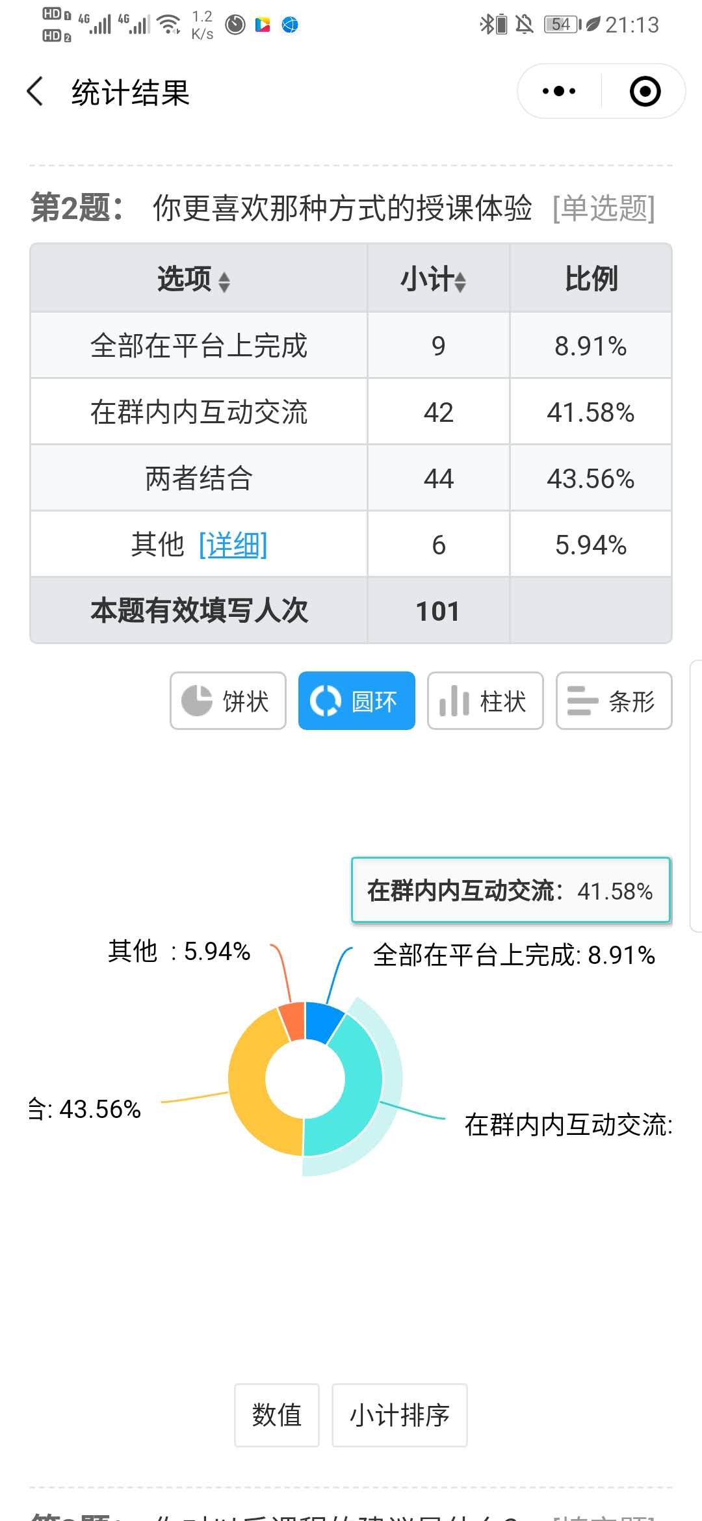Screen dimensions: 702x1521
Task: Click the blue 全部在平台上完成 donut segment
Action: [x=323, y=1022]
